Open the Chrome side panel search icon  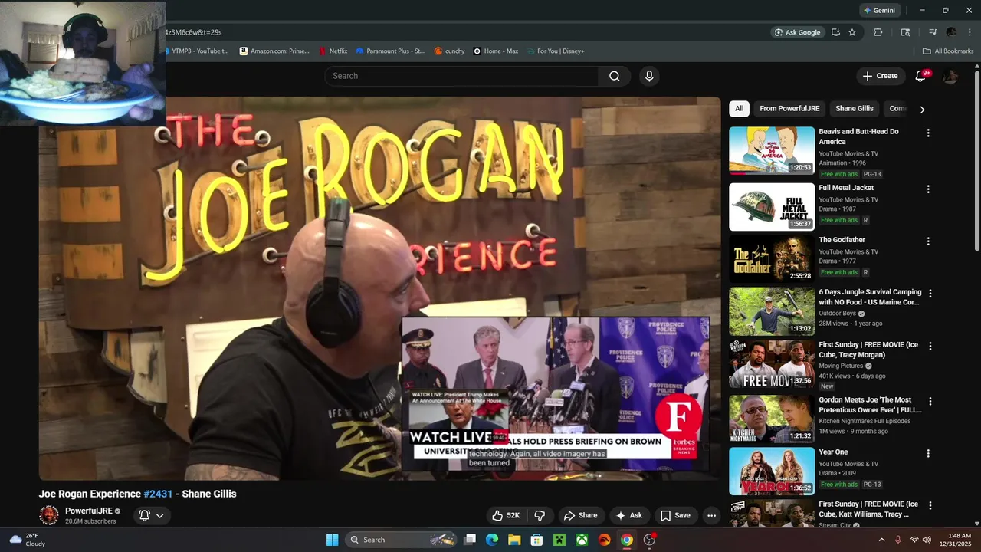pos(905,32)
